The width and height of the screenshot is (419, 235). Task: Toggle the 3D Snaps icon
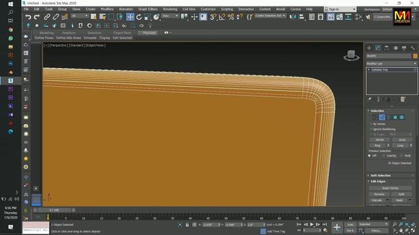click(x=213, y=17)
